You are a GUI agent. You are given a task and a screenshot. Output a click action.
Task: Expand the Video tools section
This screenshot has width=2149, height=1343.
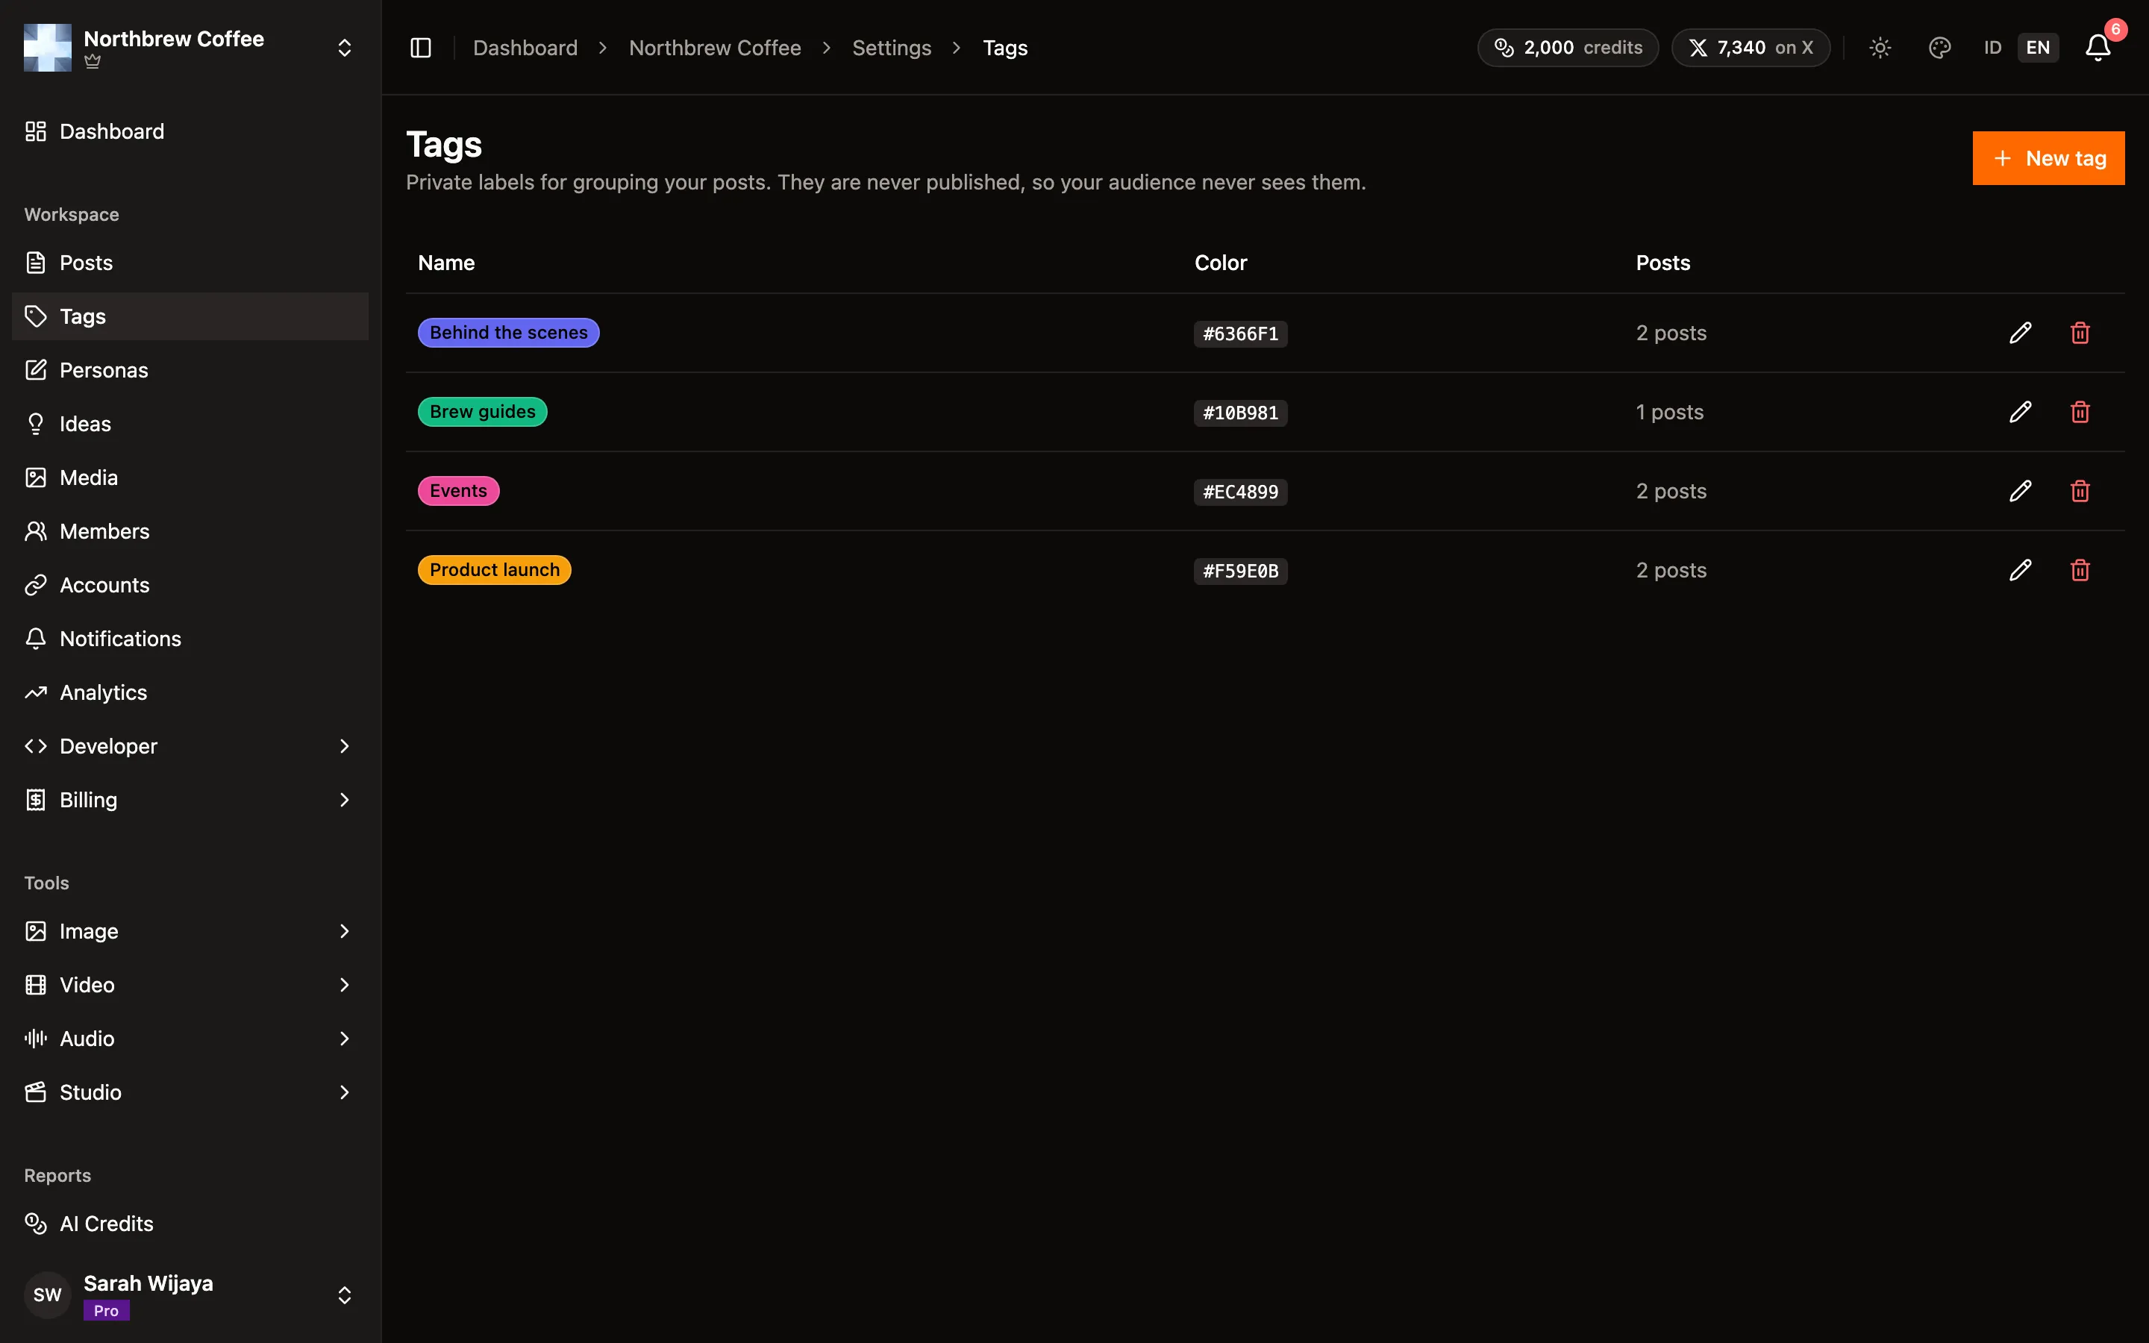pos(190,985)
